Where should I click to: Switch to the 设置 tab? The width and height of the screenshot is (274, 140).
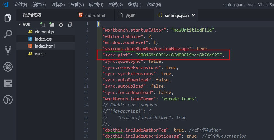[x=130, y=15]
